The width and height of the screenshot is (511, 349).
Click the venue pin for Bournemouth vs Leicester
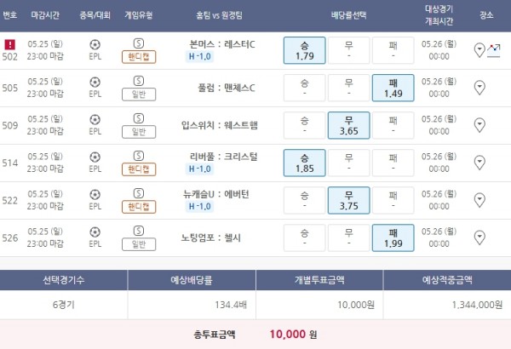pos(479,50)
